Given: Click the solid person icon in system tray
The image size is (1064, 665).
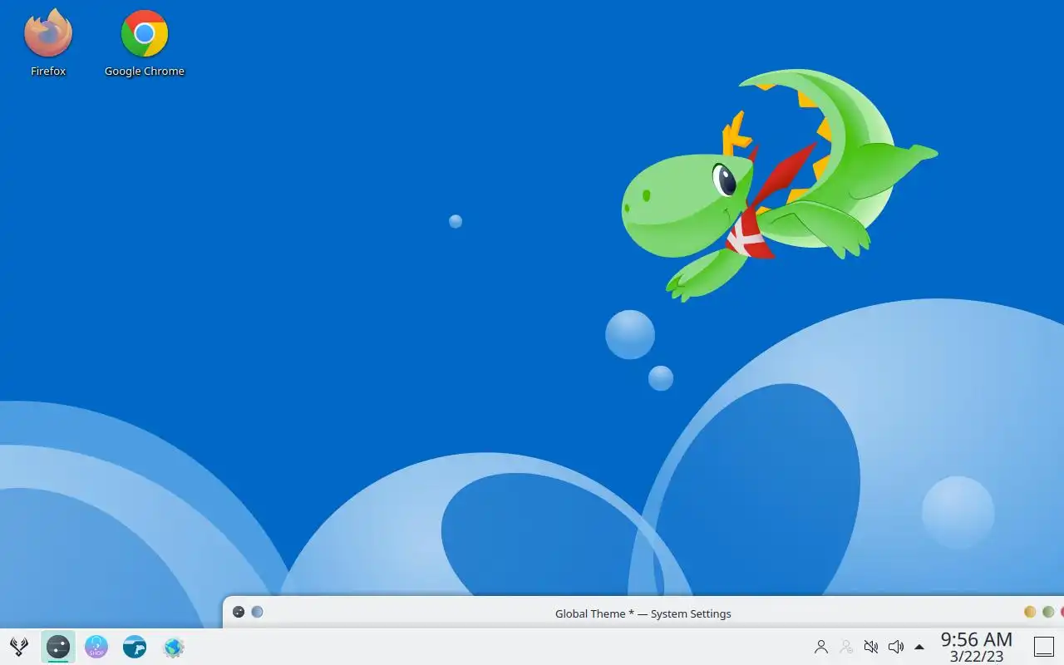Looking at the screenshot, I should [x=821, y=647].
